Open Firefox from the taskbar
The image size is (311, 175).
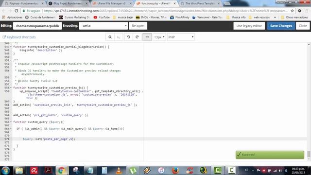175,171
